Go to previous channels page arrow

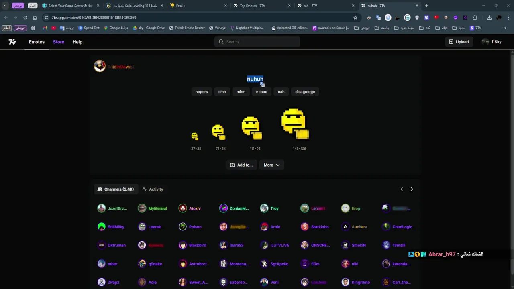click(402, 189)
